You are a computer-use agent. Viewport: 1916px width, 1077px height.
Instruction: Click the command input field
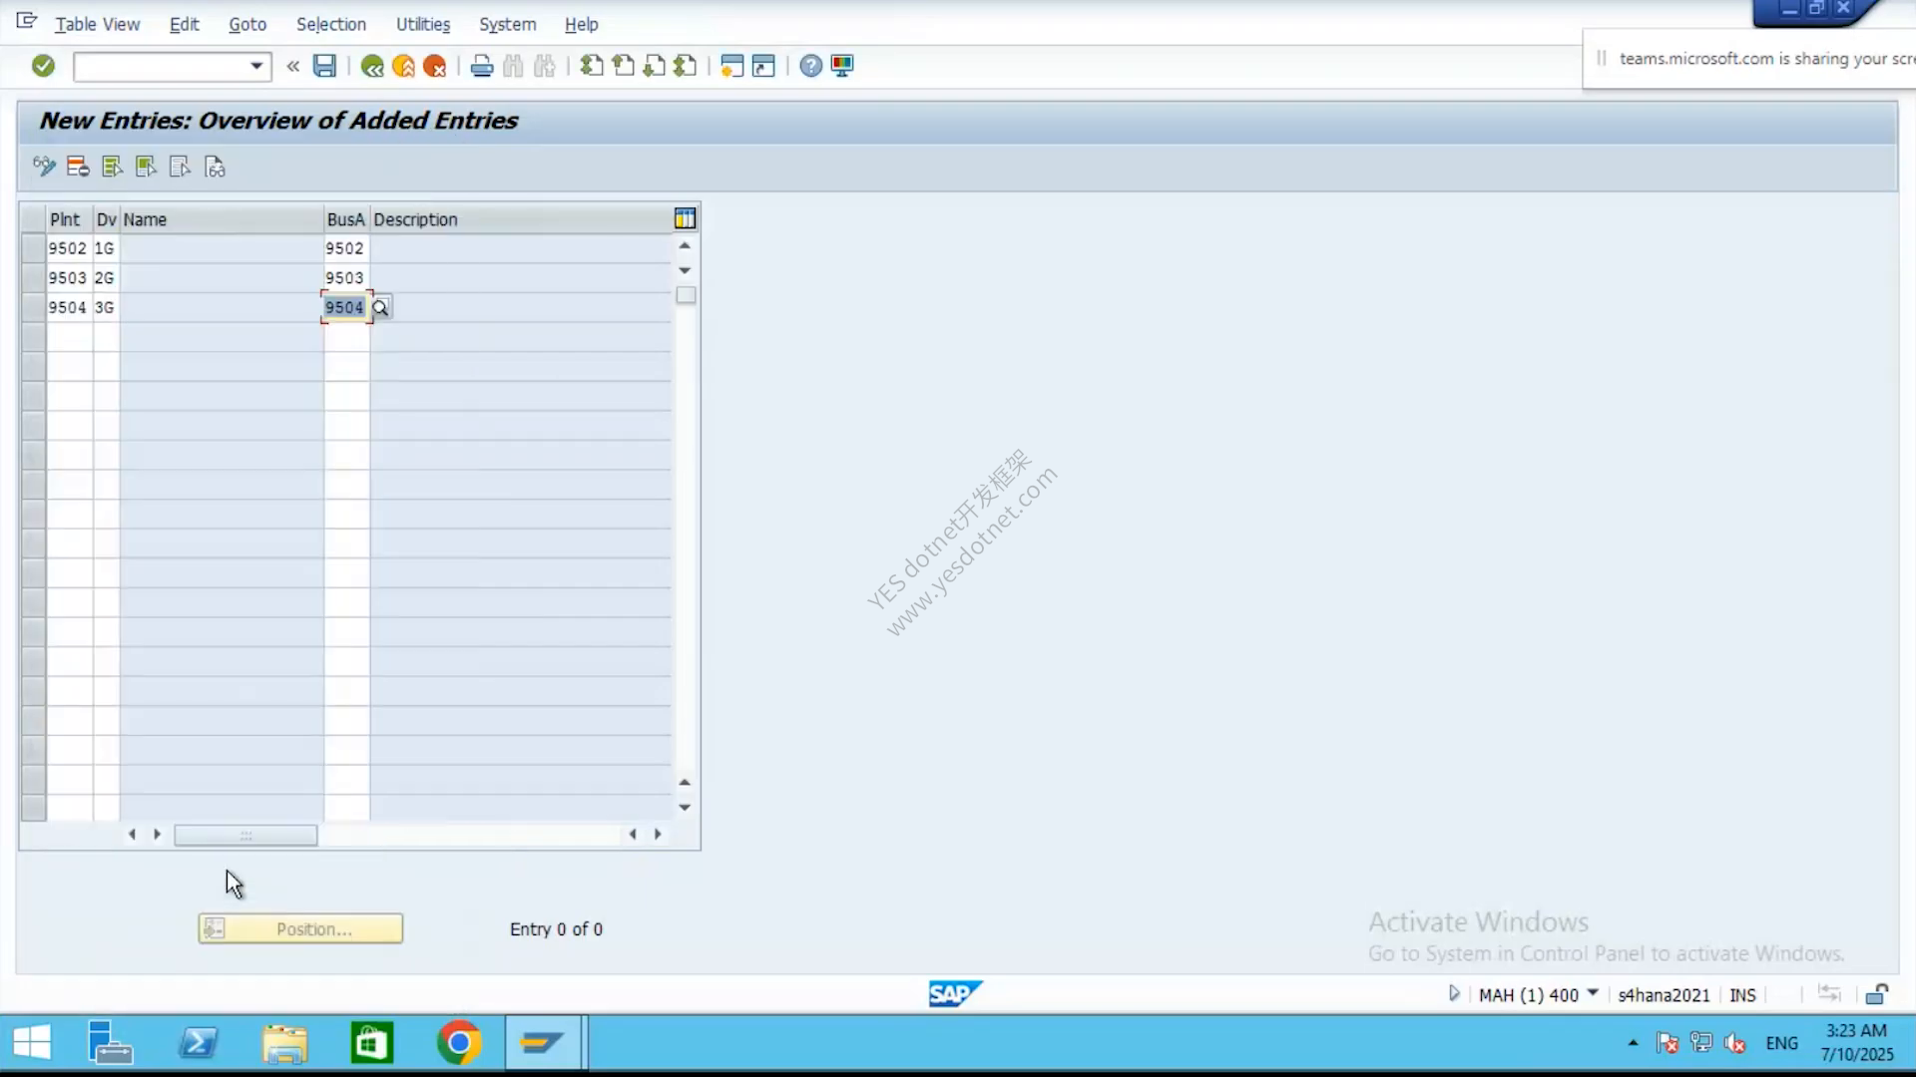tap(161, 66)
